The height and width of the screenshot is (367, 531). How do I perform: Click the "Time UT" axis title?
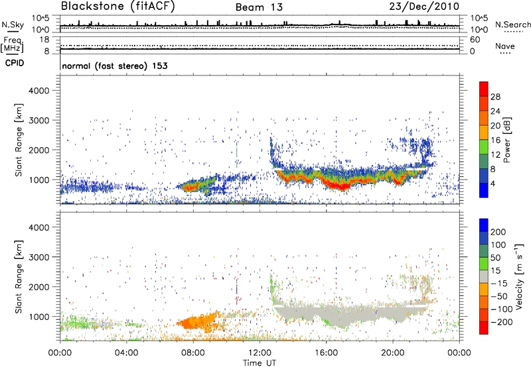[260, 363]
